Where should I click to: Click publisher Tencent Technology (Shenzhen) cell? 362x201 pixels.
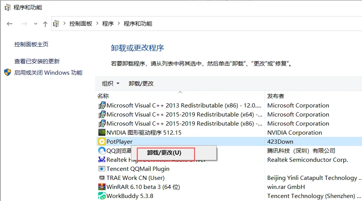point(314,196)
